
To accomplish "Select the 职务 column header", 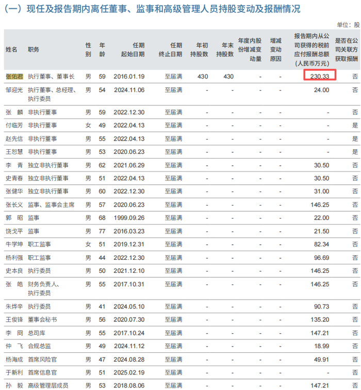I will pos(34,50).
